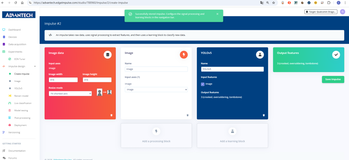Open YOLOv5 step in sidebar
This screenshot has height=160, width=349.
coord(18,88)
